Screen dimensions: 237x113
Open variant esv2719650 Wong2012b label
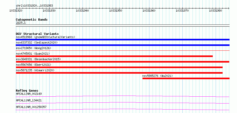pyautogui.click(x=34, y=48)
